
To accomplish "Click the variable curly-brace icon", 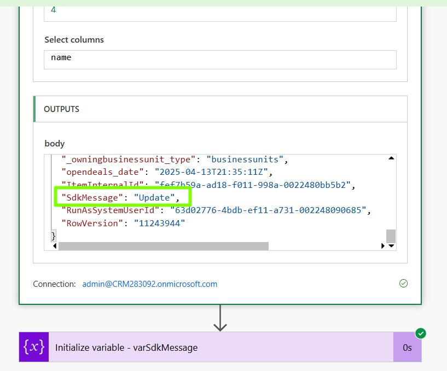I will pyautogui.click(x=34, y=347).
